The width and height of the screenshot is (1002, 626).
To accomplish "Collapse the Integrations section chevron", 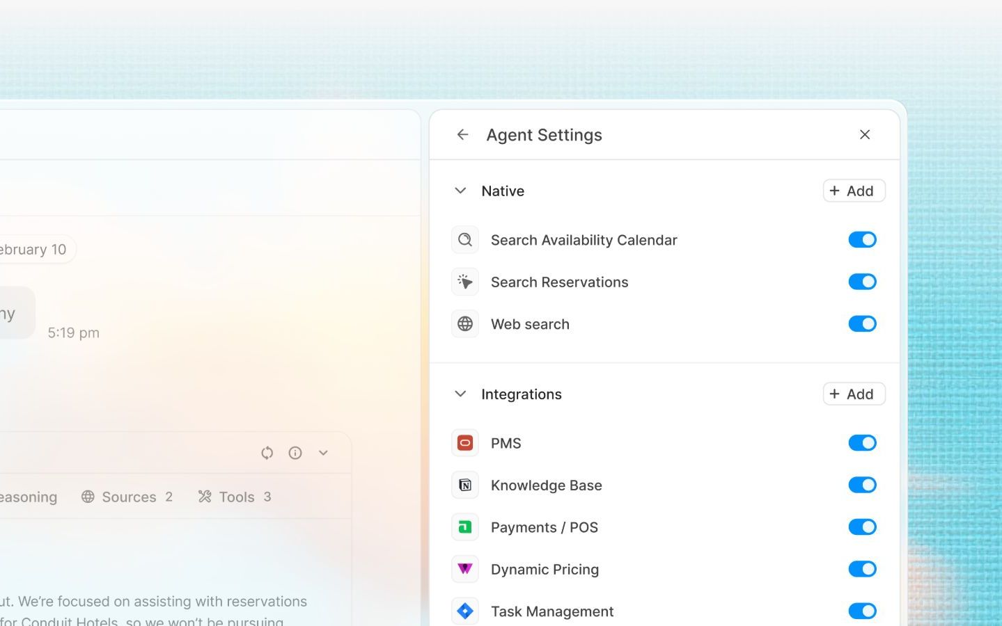I will 460,394.
